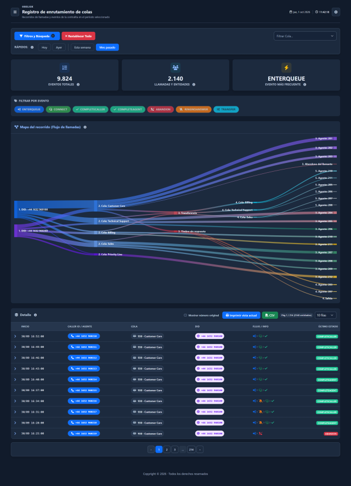Click the flow icons in the 16:34:00 row
The image size is (351, 486).
tap(263, 401)
